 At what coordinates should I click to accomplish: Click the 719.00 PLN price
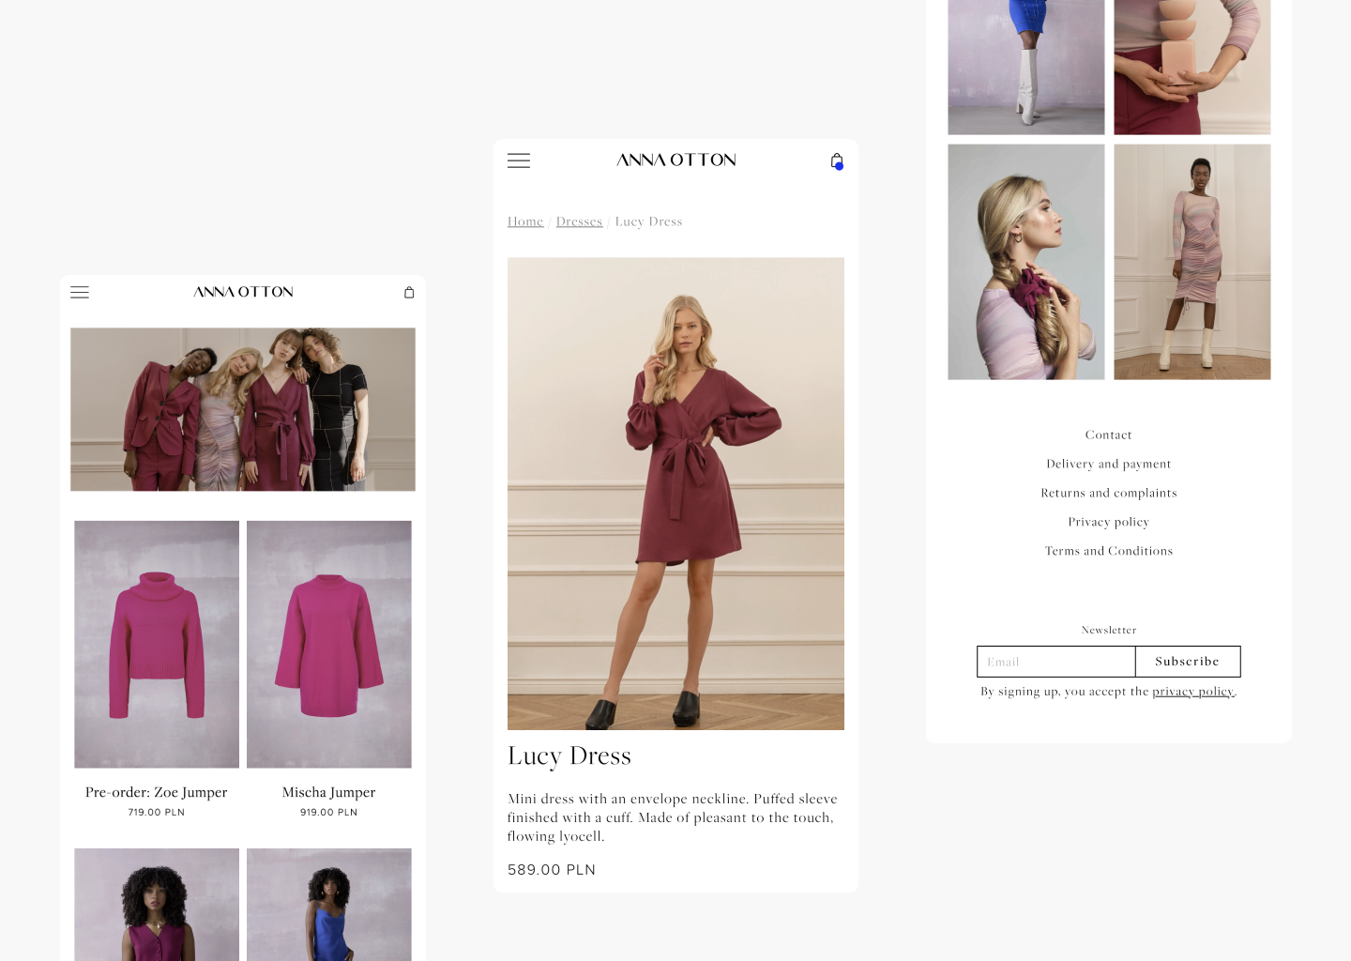click(x=157, y=813)
